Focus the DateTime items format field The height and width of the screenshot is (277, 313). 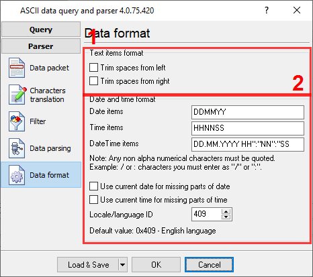point(248,144)
